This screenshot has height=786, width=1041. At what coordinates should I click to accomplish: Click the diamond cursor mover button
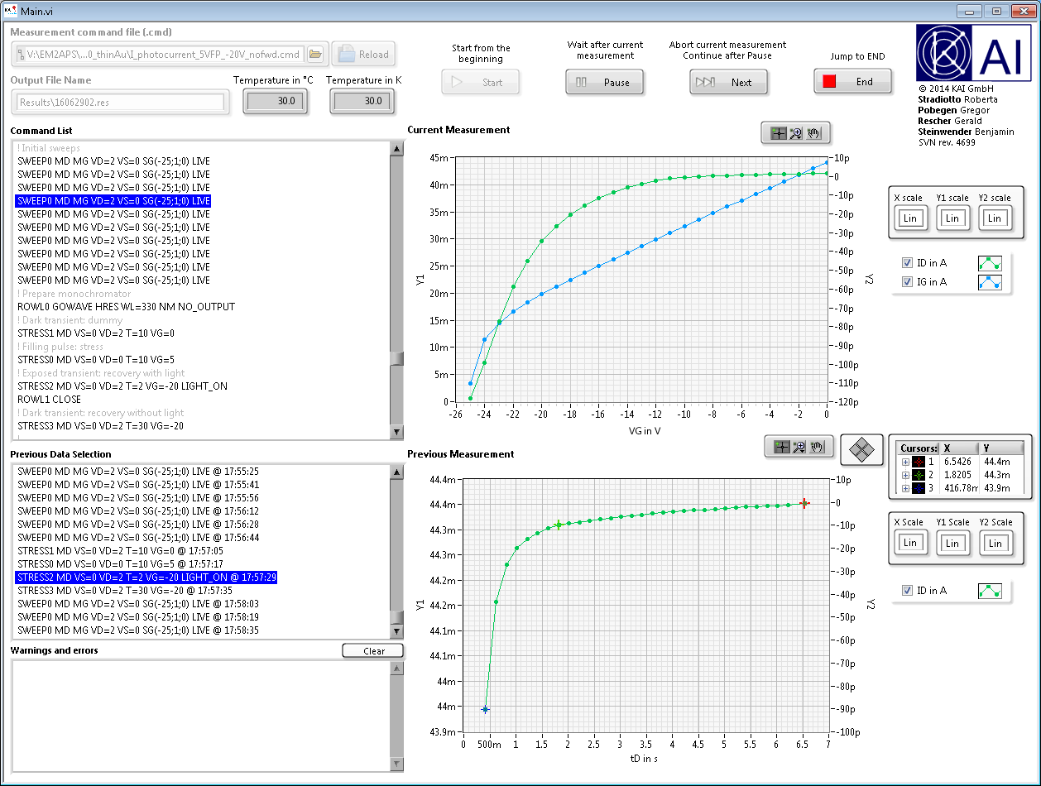862,449
